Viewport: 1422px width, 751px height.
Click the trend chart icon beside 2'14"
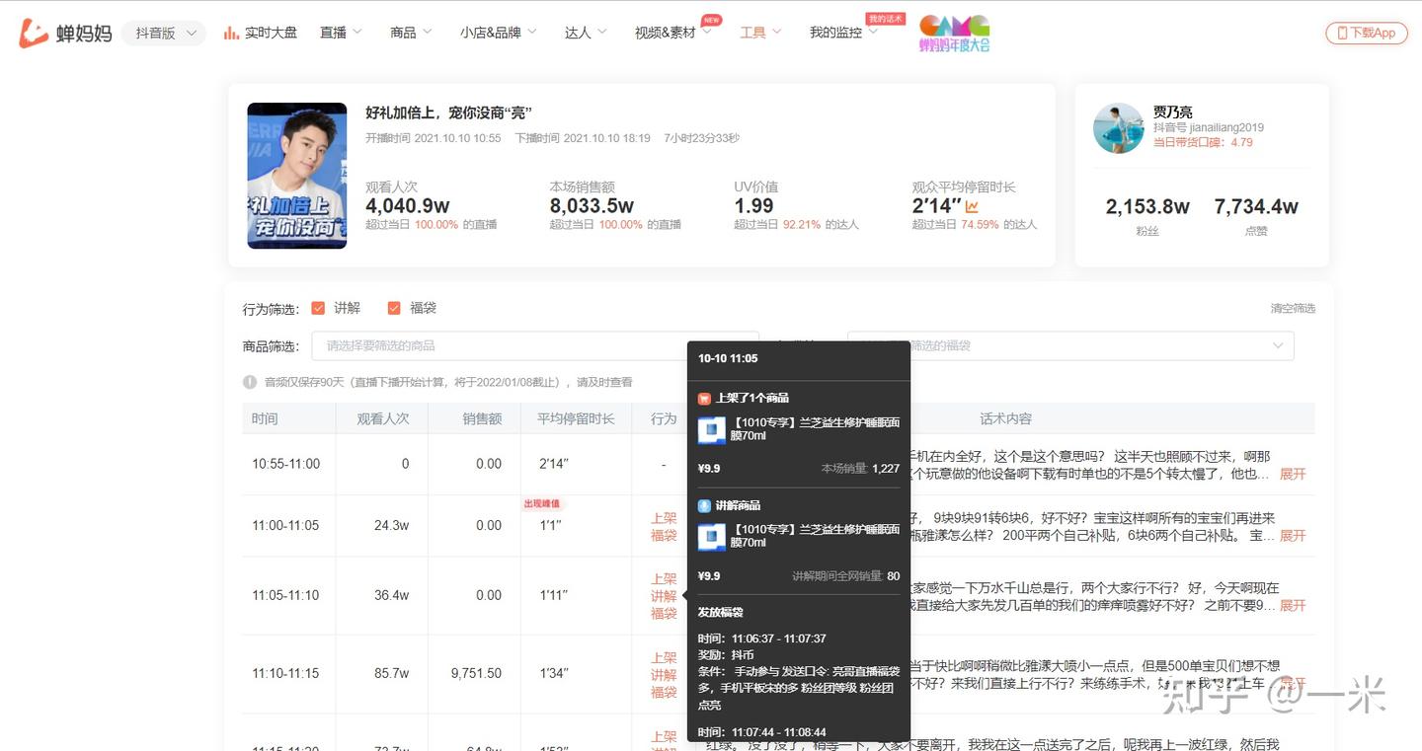click(972, 206)
